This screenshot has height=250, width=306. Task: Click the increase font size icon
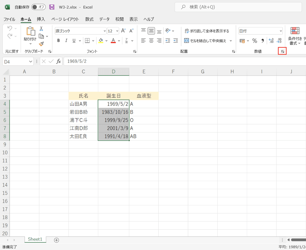point(123,31)
